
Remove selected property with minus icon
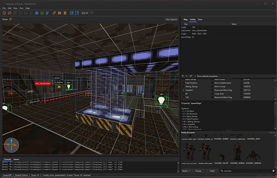[187, 76]
